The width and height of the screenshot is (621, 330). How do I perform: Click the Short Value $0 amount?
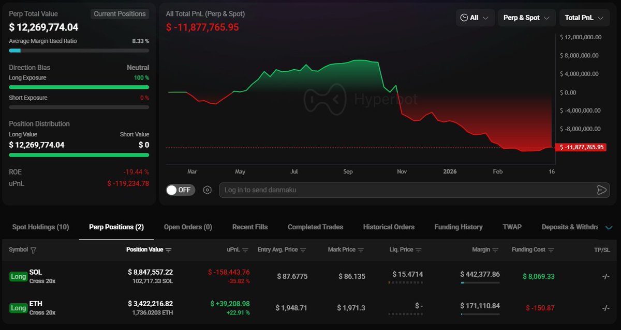click(x=144, y=145)
